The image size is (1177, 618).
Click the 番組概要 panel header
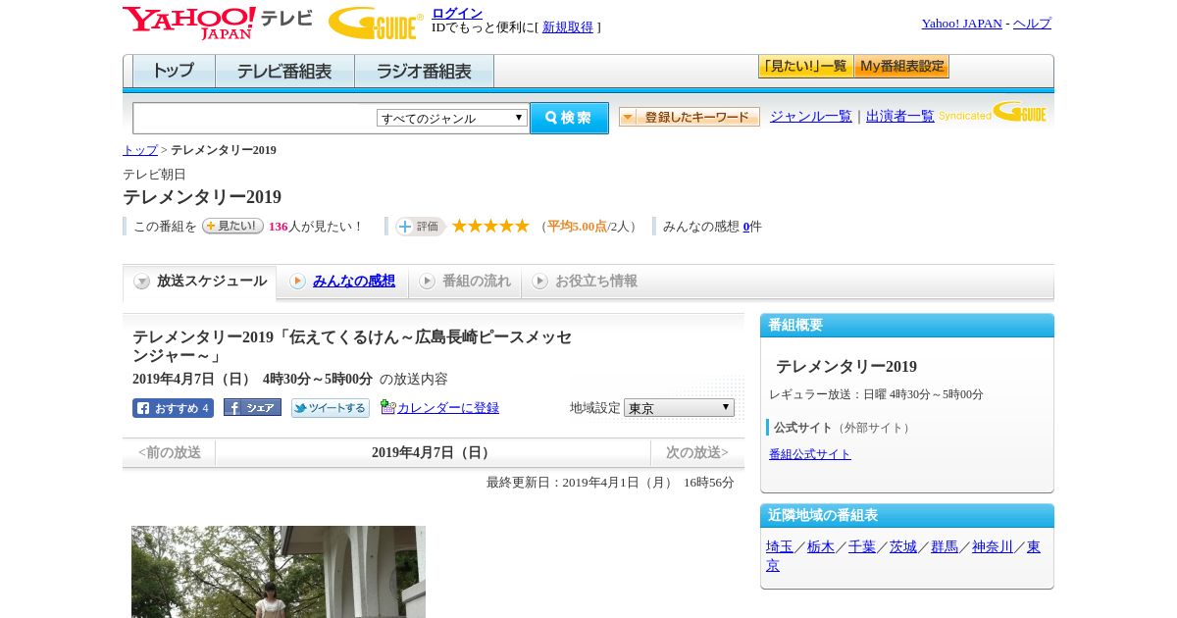click(907, 326)
